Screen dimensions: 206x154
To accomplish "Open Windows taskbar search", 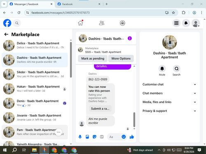I will tap(14, 150).
